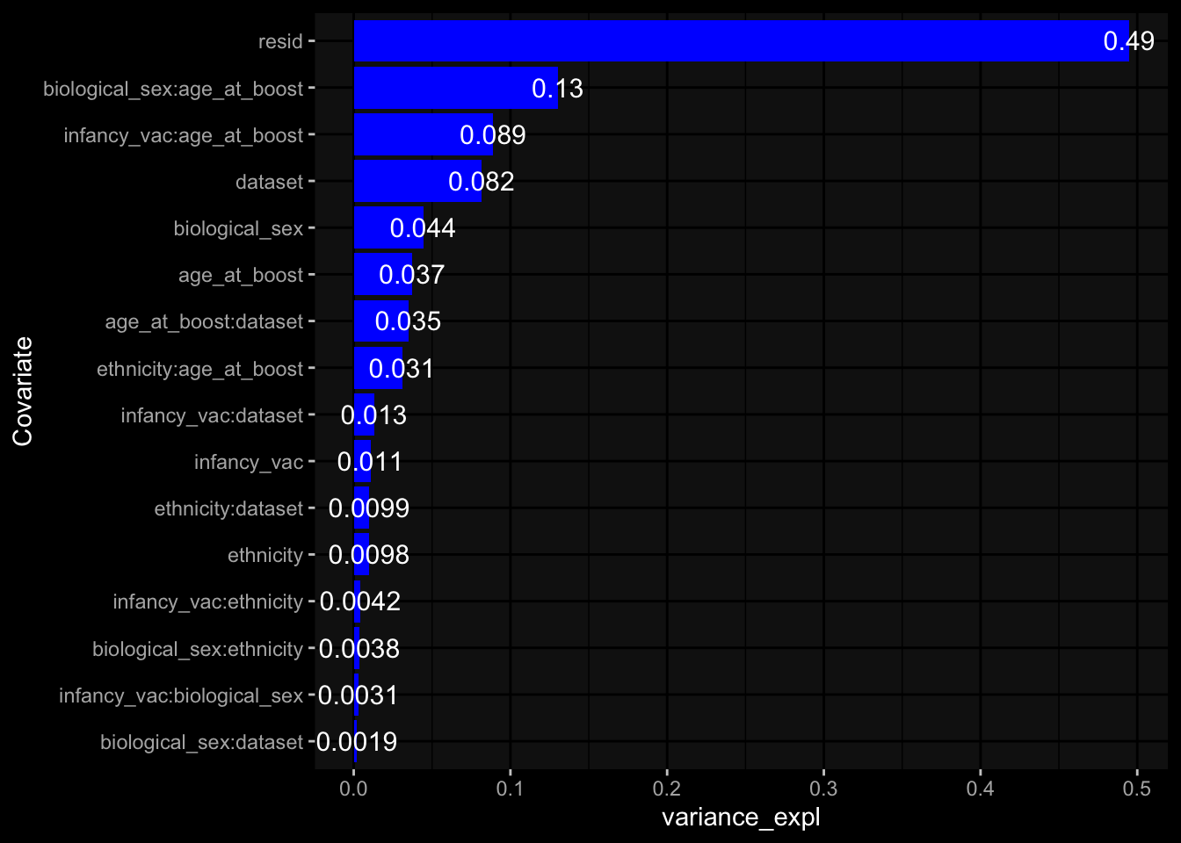Select the 0.0031 value label
Image resolution: width=1181 pixels, height=843 pixels.
tap(359, 695)
